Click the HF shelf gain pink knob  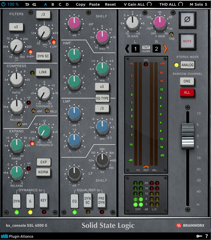[x=74, y=23]
